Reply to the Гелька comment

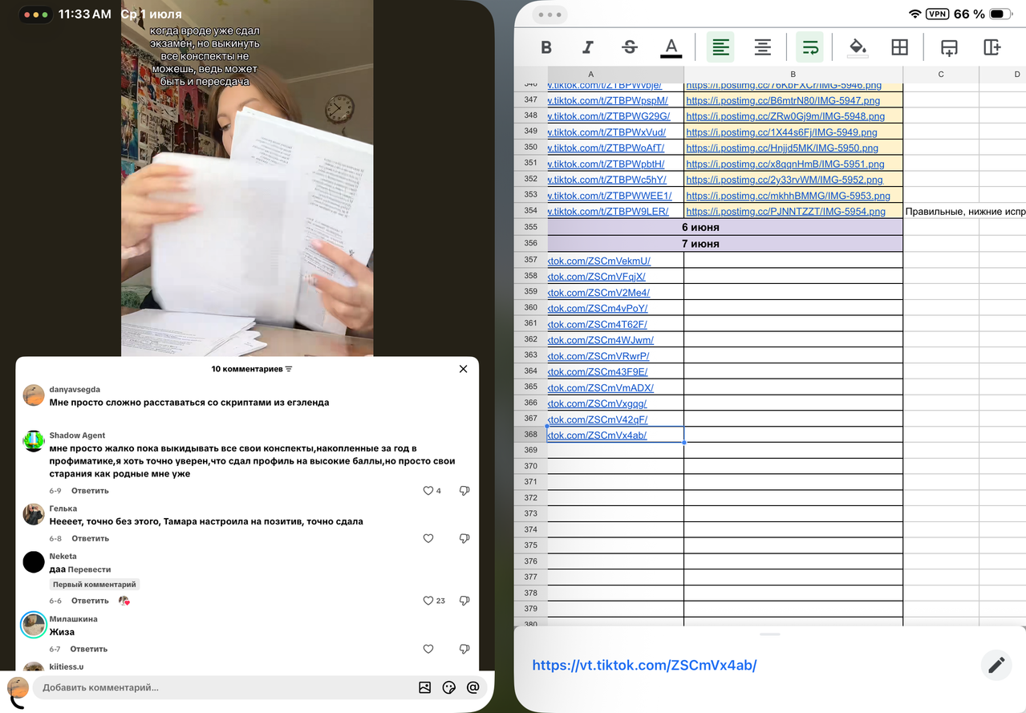click(x=90, y=539)
